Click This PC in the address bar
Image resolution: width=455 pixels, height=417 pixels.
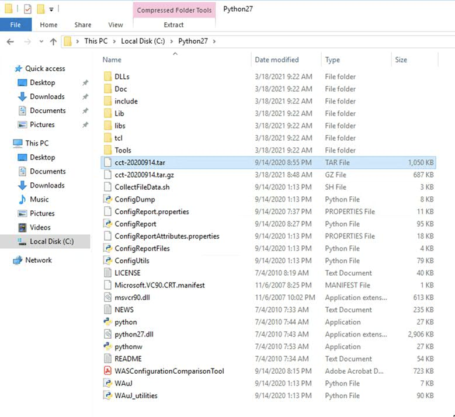point(96,41)
